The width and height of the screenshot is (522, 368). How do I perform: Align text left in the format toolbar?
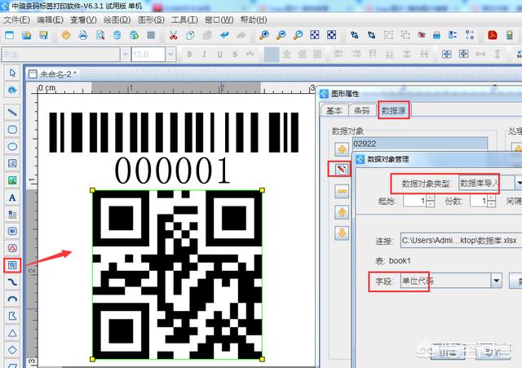pos(272,54)
